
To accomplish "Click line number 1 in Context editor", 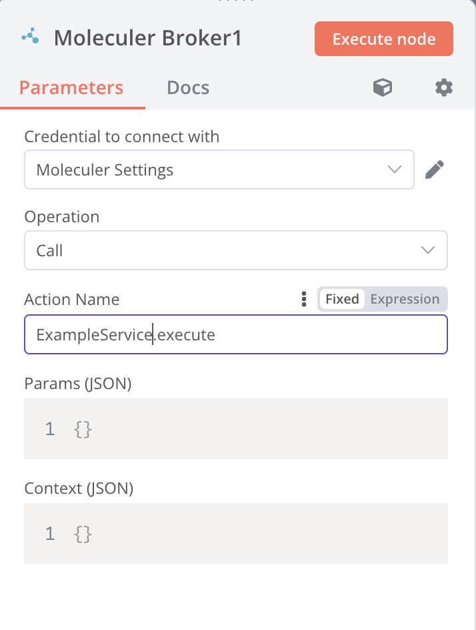I will [50, 534].
